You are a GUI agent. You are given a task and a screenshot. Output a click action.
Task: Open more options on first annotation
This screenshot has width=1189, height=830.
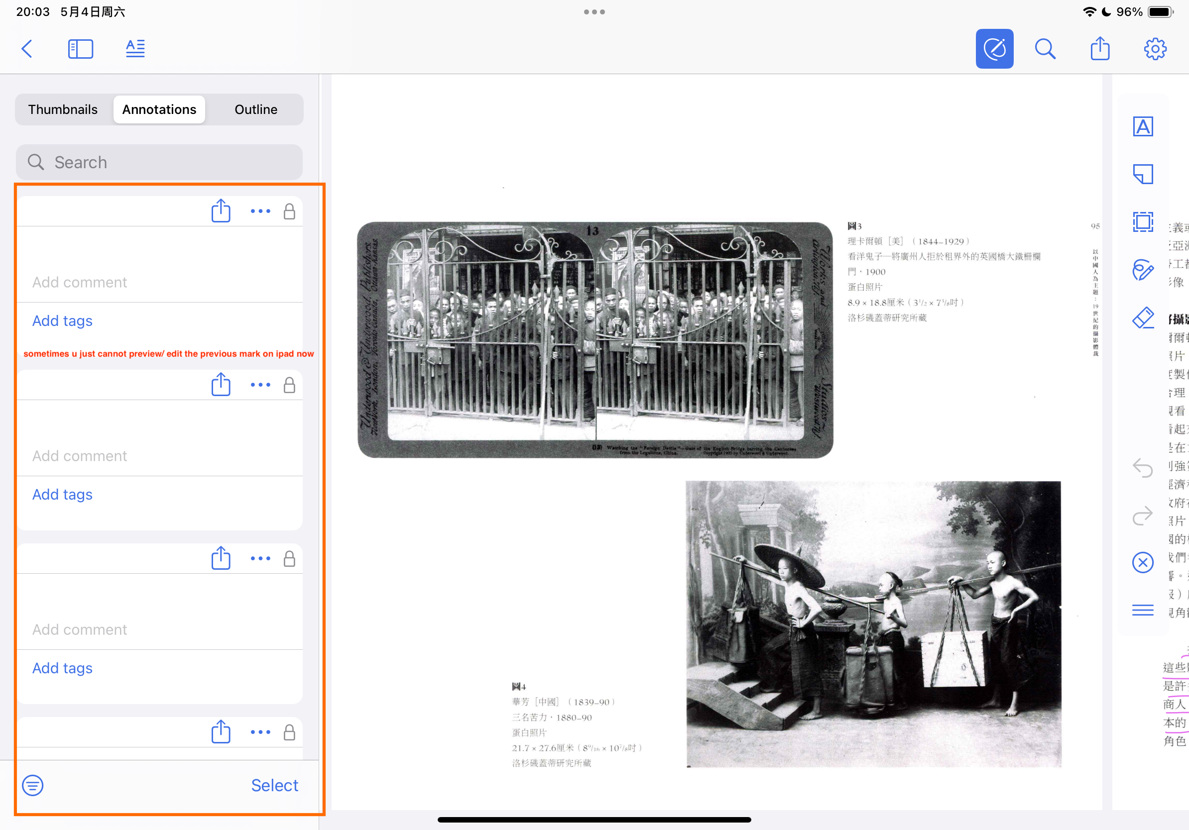pyautogui.click(x=260, y=211)
